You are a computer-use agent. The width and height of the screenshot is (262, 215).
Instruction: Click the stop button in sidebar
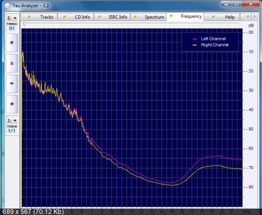[12, 104]
